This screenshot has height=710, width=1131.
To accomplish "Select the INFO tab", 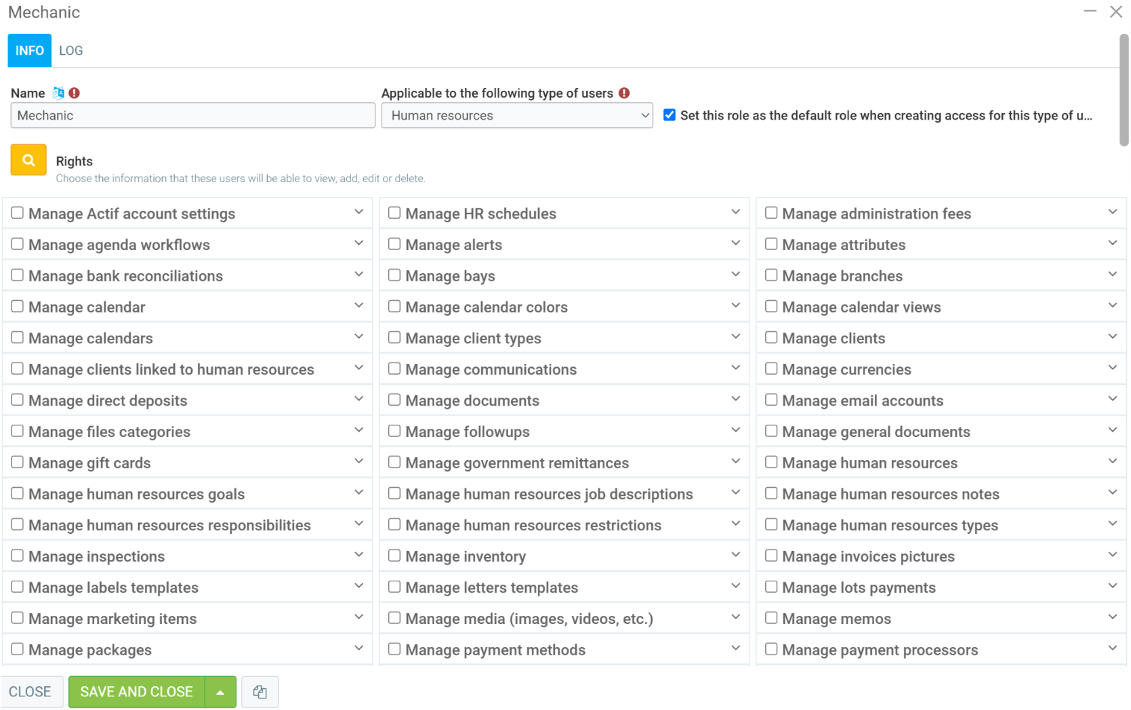I will (x=30, y=51).
